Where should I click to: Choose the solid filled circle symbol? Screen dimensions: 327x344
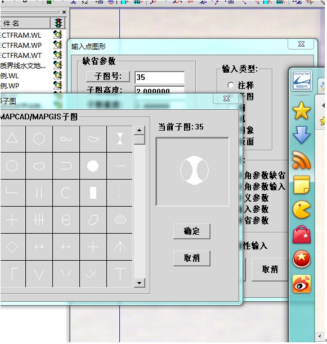pyautogui.click(x=93, y=166)
